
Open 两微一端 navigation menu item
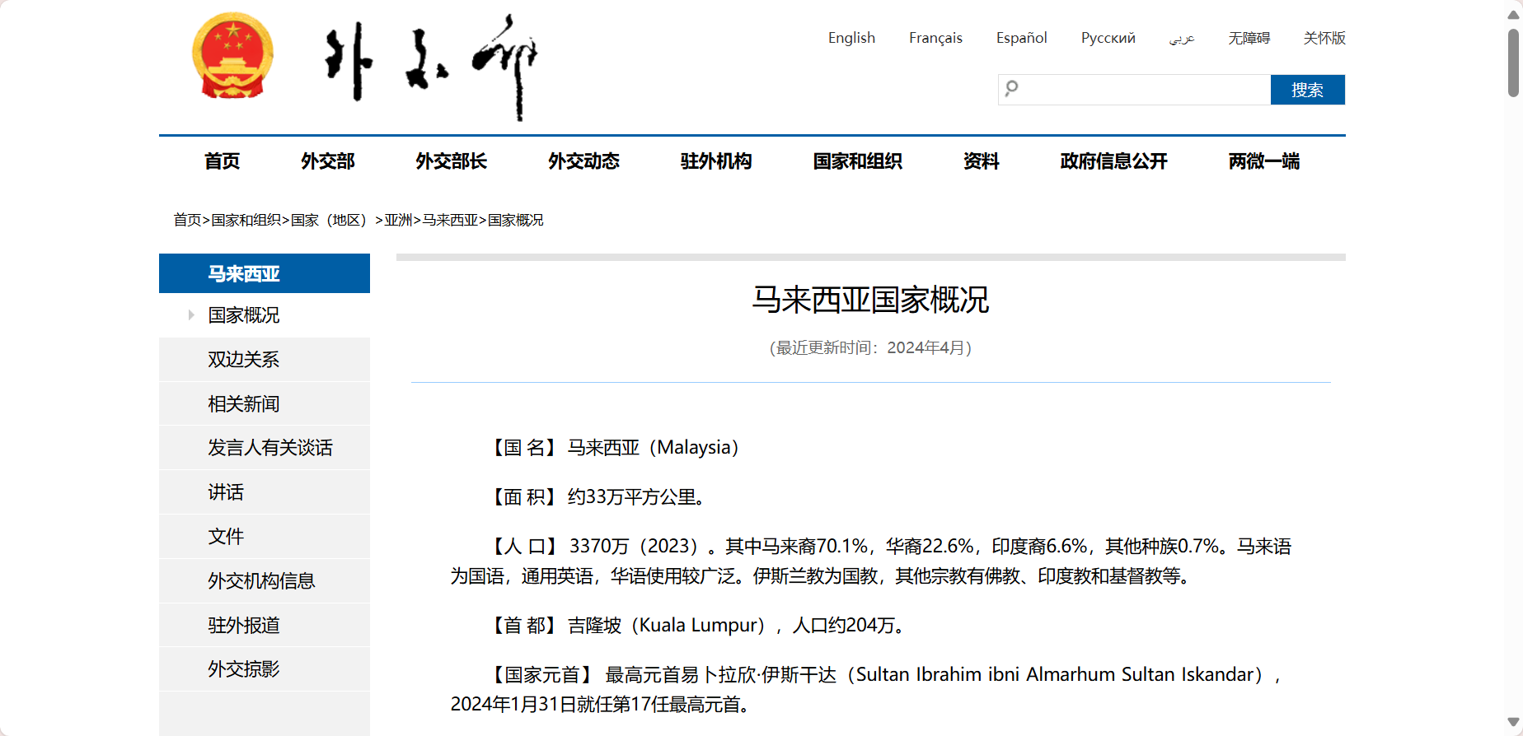1263,161
